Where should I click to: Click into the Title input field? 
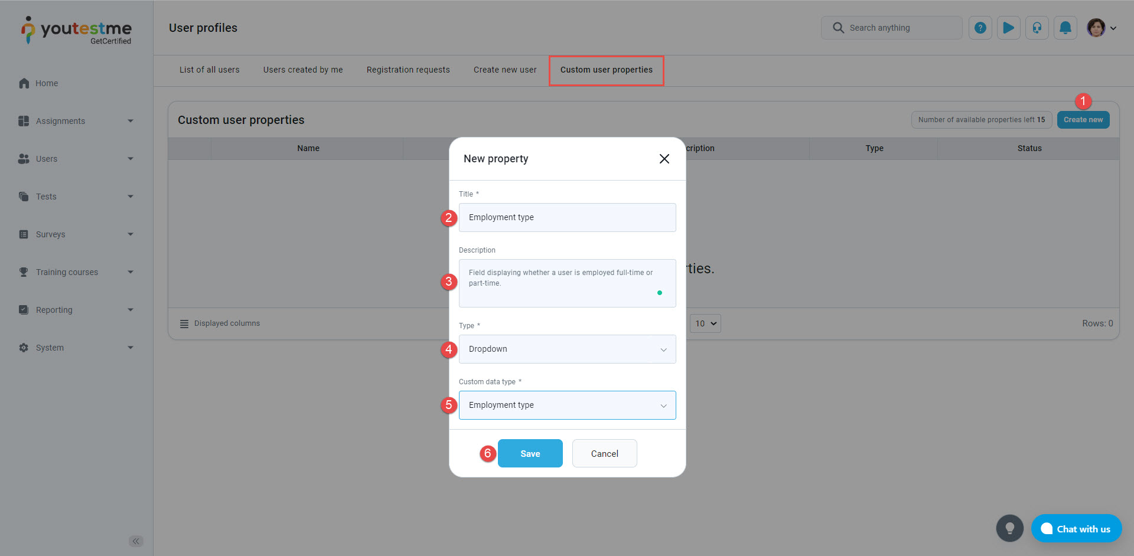pyautogui.click(x=567, y=218)
